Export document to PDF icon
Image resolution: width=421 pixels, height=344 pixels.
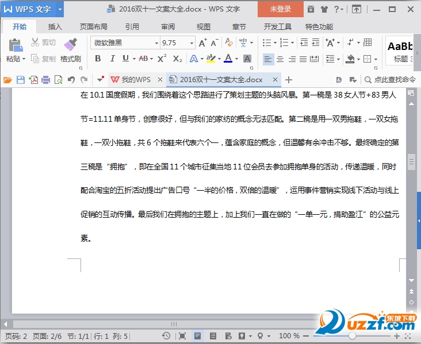tap(33, 80)
